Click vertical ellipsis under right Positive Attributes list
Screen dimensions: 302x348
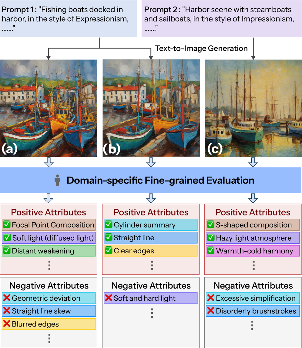click(254, 265)
